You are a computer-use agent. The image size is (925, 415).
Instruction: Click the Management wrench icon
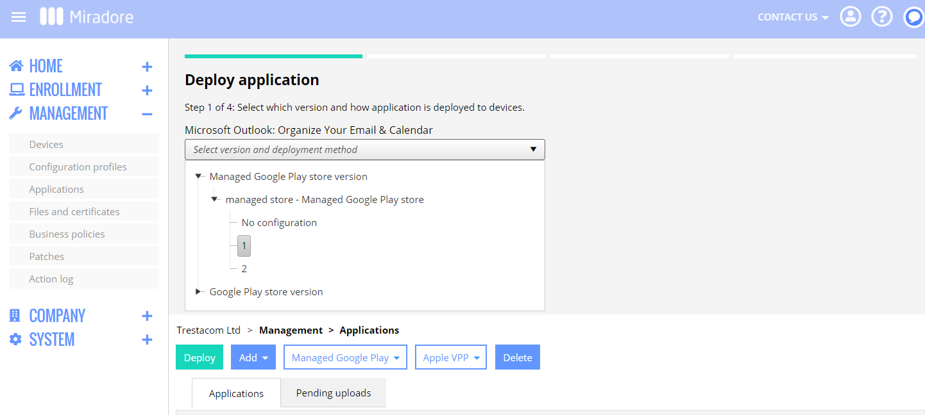[16, 113]
